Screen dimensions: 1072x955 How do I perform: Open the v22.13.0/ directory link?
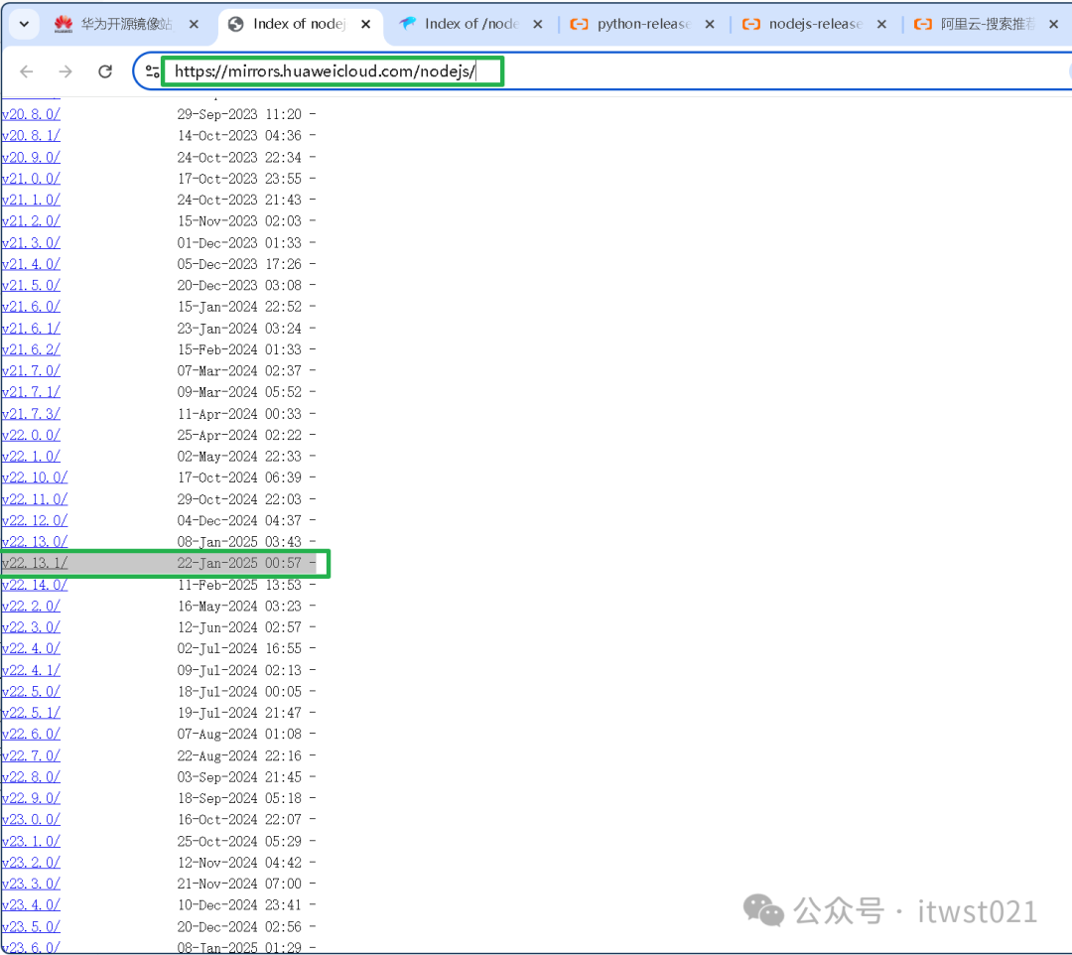tap(34, 541)
